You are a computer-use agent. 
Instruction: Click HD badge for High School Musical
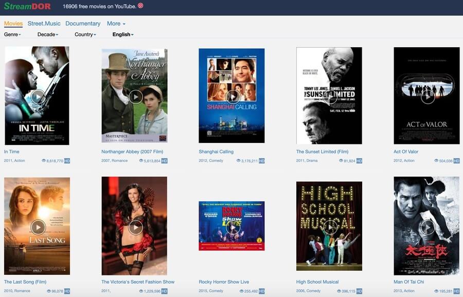pos(359,291)
